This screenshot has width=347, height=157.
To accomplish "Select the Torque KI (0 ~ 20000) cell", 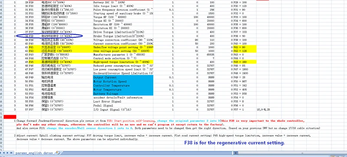I will coord(123,21).
